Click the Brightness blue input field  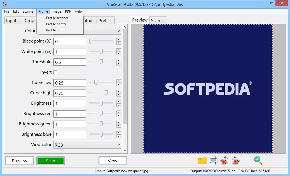click(70, 135)
